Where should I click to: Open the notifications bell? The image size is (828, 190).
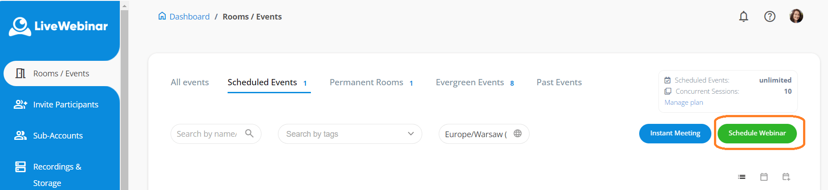tap(743, 17)
